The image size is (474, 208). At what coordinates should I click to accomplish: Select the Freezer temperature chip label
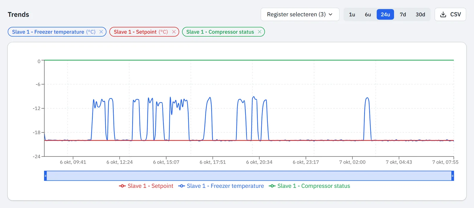coord(54,32)
